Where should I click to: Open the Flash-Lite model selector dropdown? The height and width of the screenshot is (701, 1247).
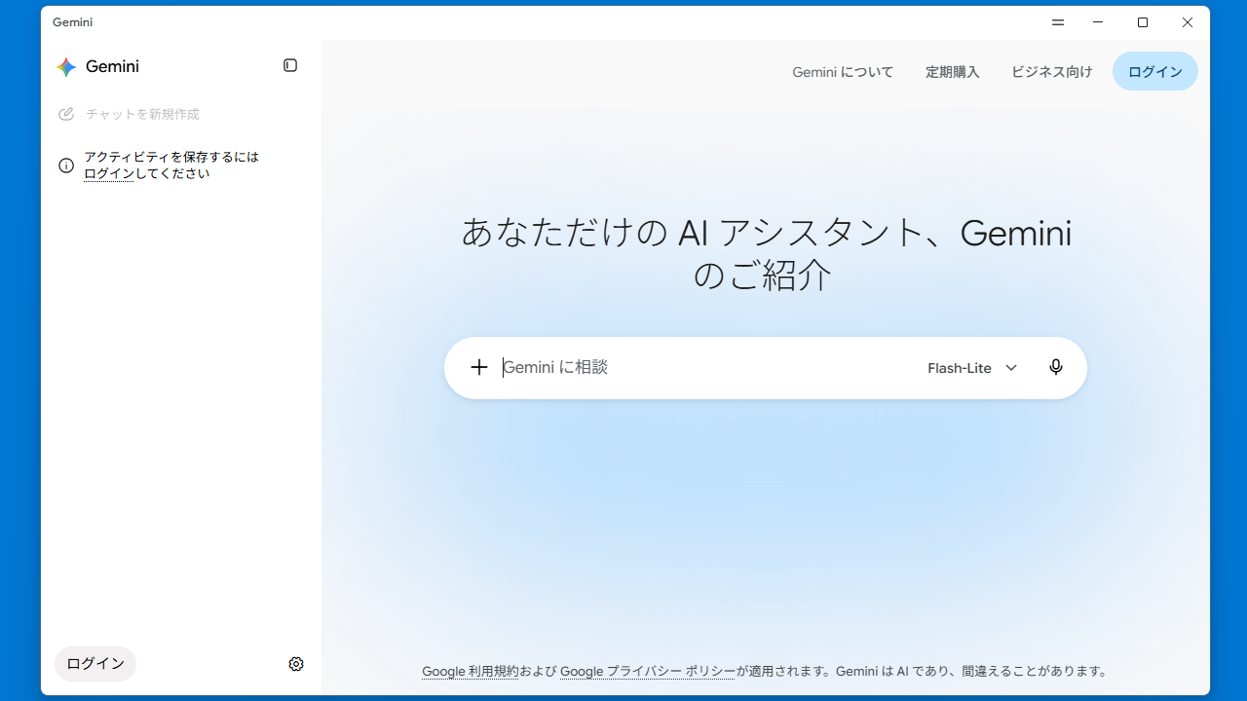972,368
